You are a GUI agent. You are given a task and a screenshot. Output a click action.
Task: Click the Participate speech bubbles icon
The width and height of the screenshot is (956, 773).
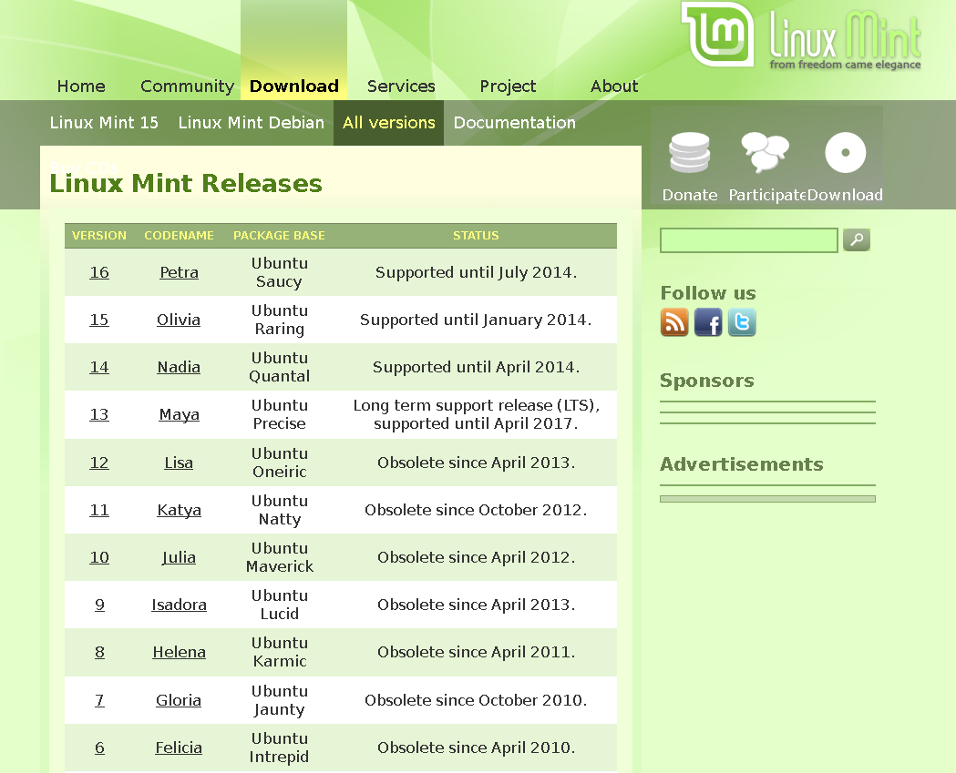click(x=765, y=152)
